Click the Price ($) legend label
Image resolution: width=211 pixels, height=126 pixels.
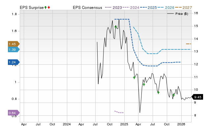click(182, 14)
